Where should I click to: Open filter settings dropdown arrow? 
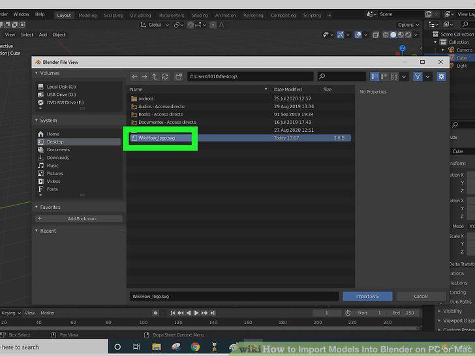click(x=427, y=76)
